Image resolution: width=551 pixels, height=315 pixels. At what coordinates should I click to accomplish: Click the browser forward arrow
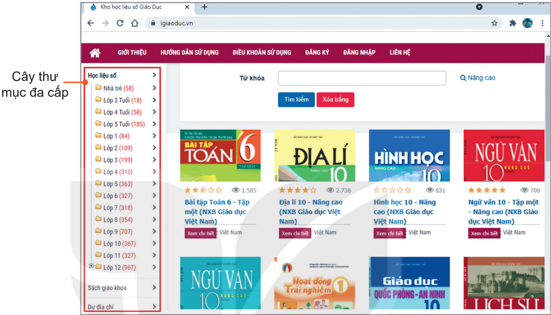[x=105, y=23]
